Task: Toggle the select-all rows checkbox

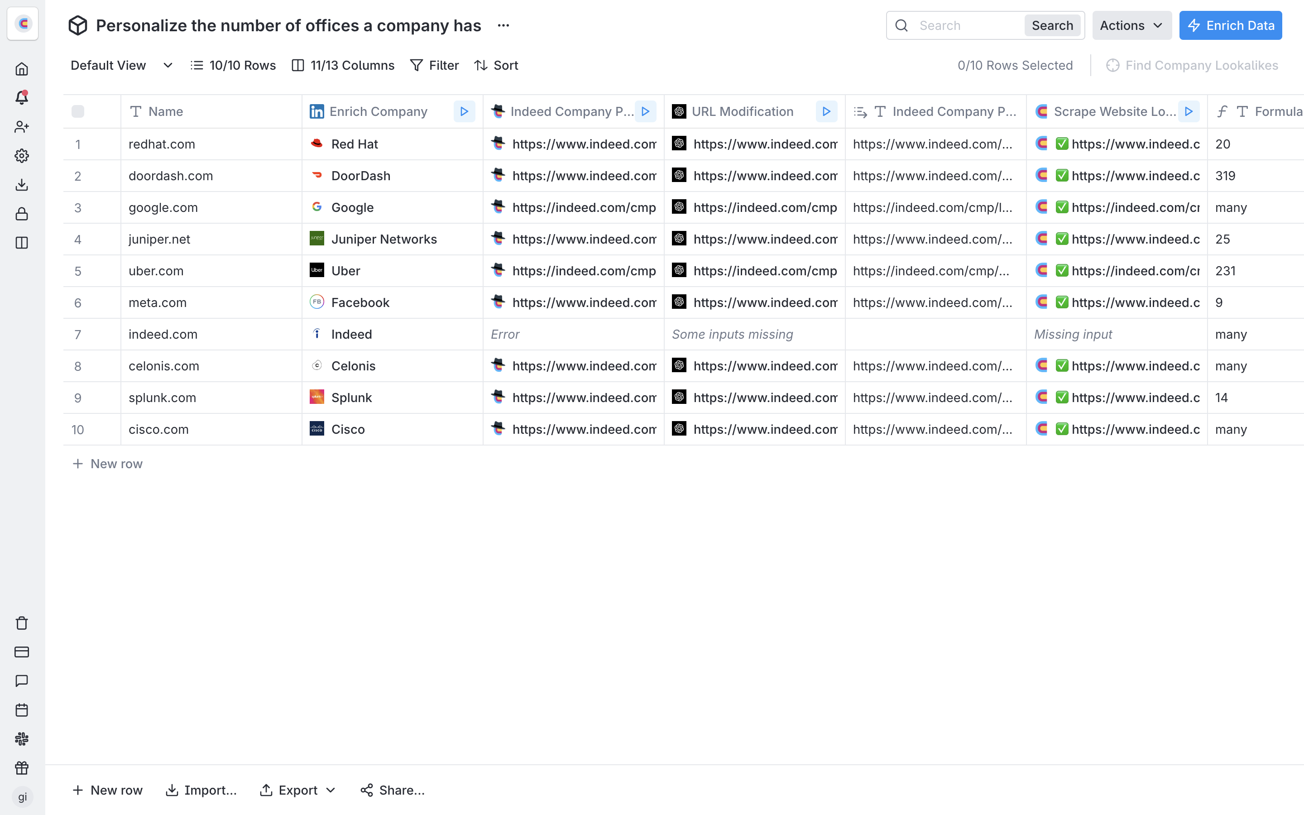Action: coord(77,111)
